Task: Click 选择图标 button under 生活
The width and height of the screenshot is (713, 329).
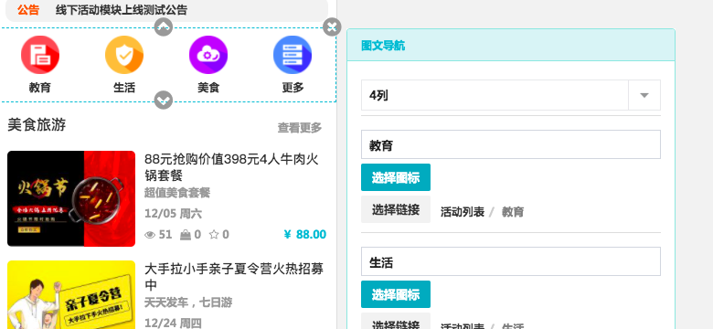Action: coord(396,294)
